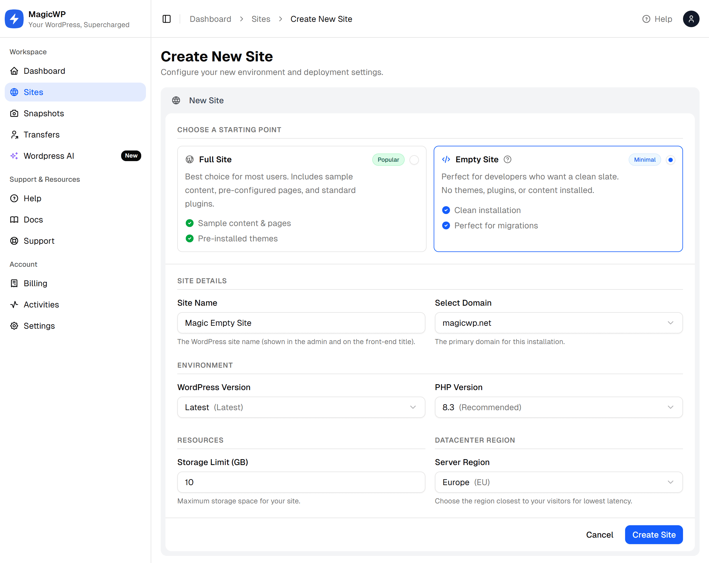Click the blue check beside Clean installation
709x563 pixels.
[446, 210]
